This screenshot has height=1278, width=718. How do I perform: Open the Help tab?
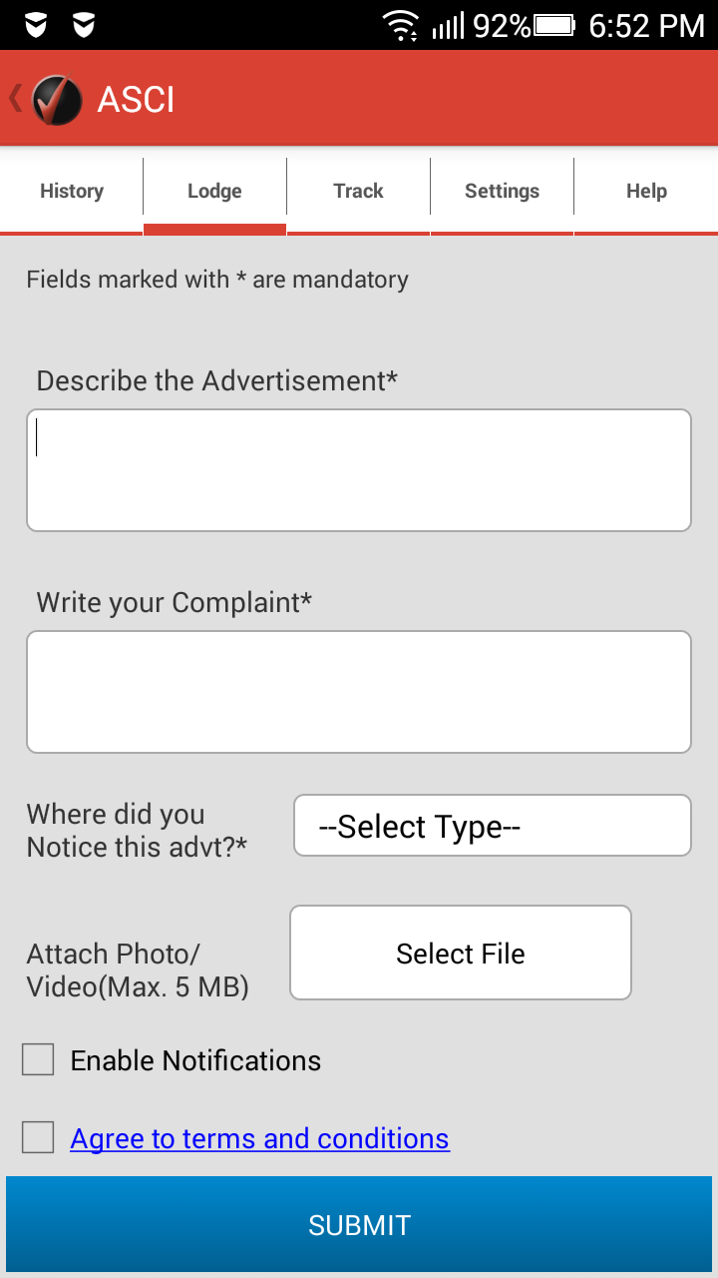[646, 191]
